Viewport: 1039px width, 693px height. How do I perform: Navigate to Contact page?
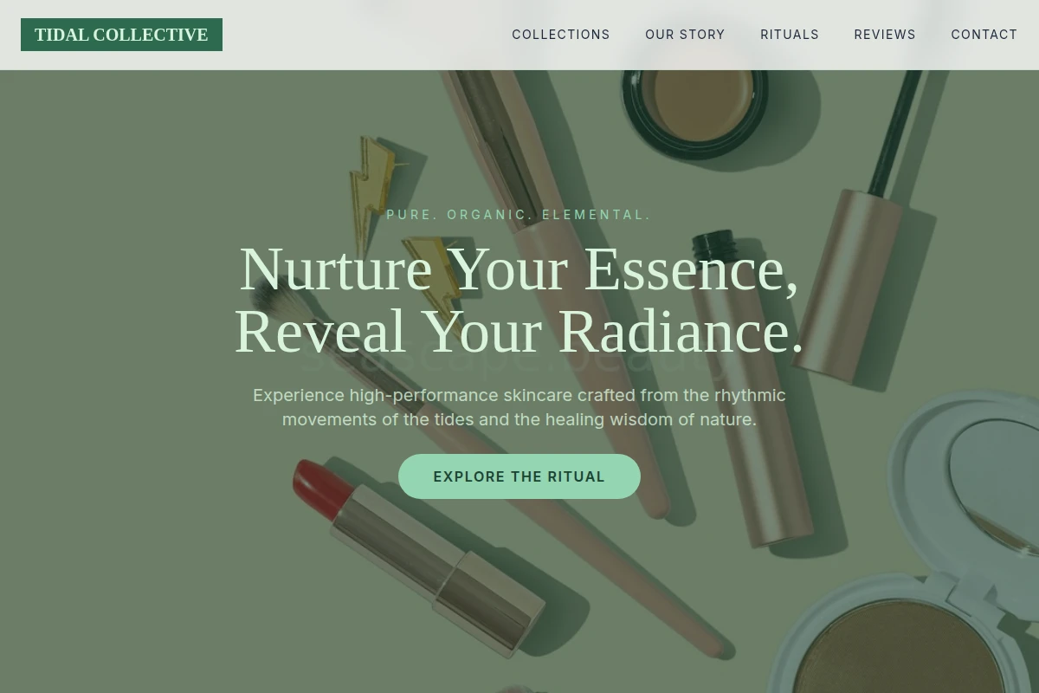click(x=984, y=35)
